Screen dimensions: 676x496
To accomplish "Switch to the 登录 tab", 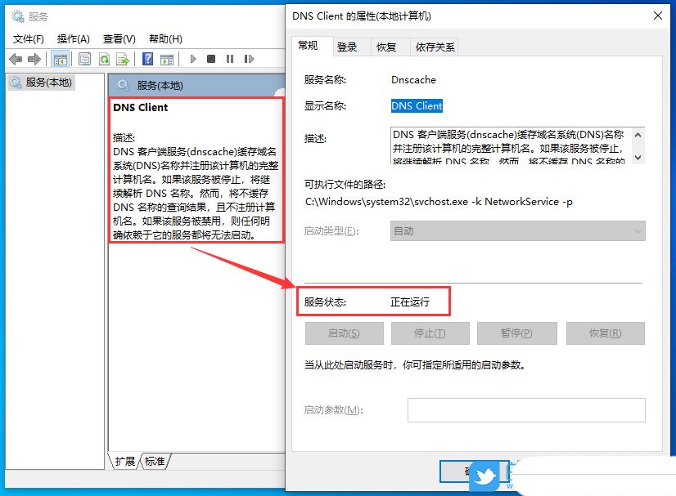I will tap(347, 47).
